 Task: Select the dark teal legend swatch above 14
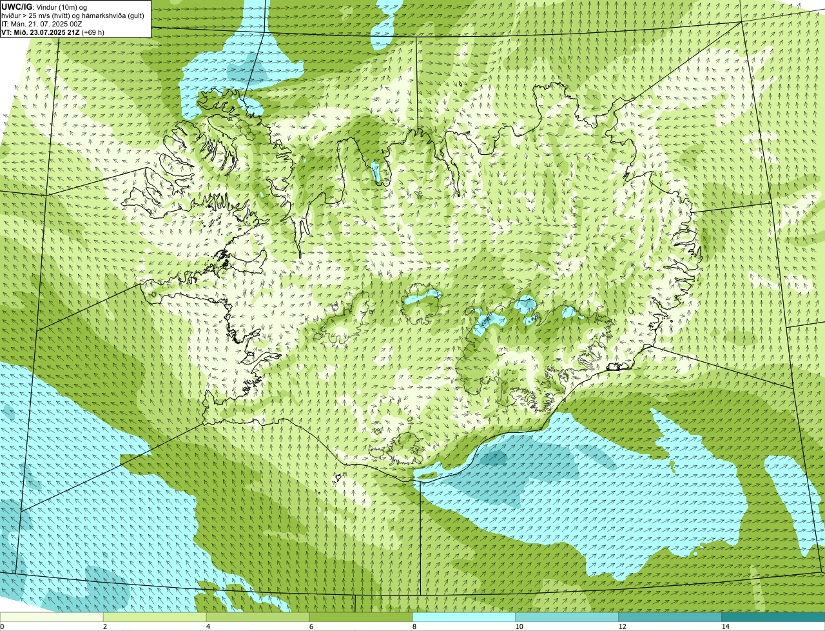(773, 617)
